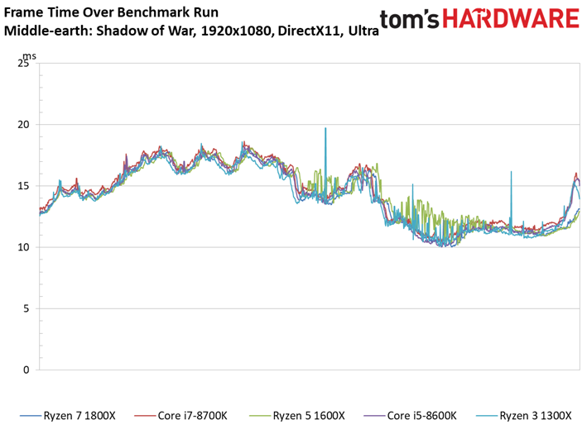Click the 'Frame Time Over Benchmark Run' title
The image size is (587, 439).
(x=111, y=12)
